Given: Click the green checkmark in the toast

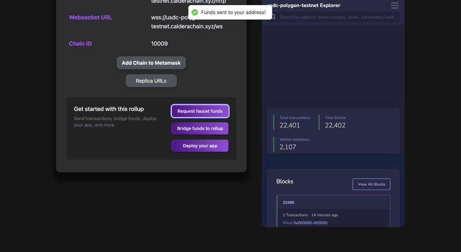Looking at the screenshot, I should click(x=195, y=12).
